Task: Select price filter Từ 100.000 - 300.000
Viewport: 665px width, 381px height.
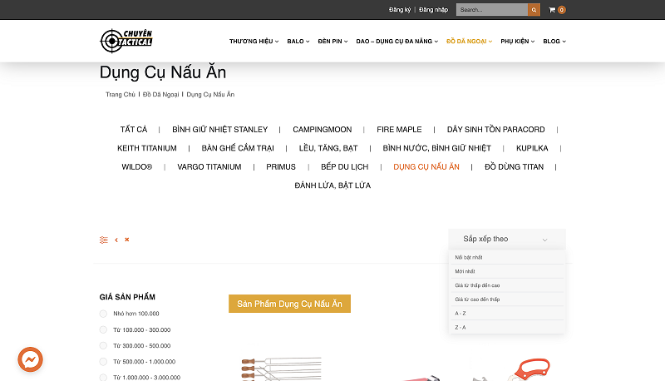Action: coord(103,329)
